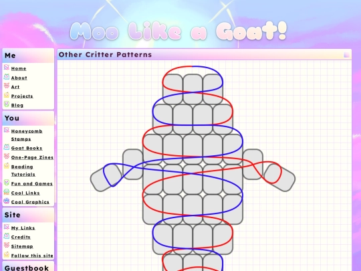Click the Site section heading
This screenshot has height=271, width=361.
pyautogui.click(x=13, y=215)
